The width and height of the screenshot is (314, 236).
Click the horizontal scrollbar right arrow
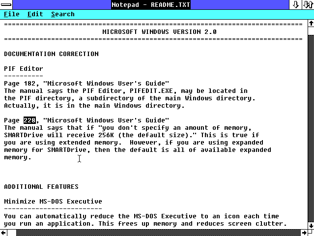[x=304, y=233]
